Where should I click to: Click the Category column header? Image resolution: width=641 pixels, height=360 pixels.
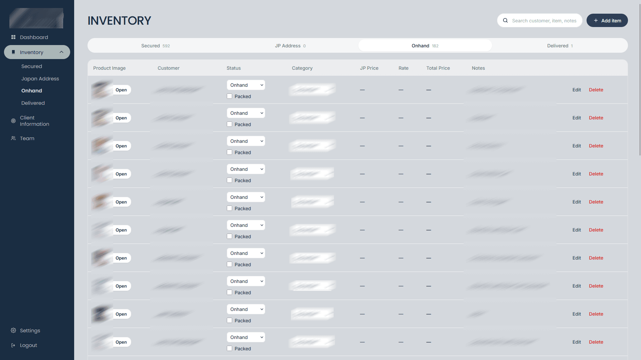click(x=302, y=68)
